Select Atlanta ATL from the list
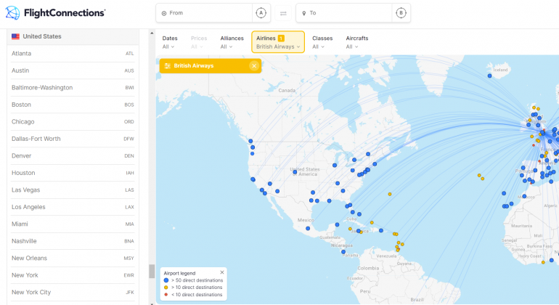Viewport: 559px width, 305px height. (x=73, y=54)
